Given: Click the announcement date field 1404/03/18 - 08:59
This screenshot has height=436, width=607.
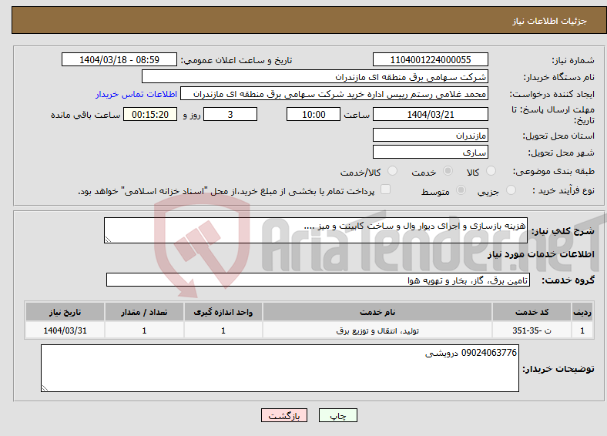Looking at the screenshot, I should click(119, 59).
